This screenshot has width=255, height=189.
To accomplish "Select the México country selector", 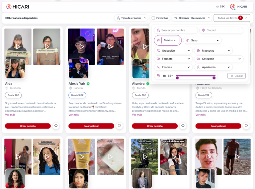I will point(170,40).
